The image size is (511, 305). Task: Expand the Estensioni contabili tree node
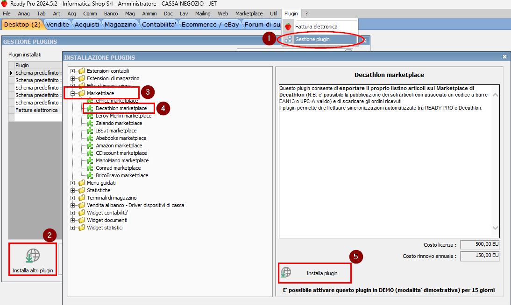(73, 71)
